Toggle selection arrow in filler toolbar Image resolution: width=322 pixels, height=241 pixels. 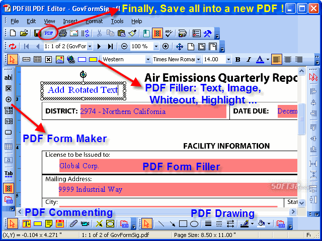click(13, 59)
